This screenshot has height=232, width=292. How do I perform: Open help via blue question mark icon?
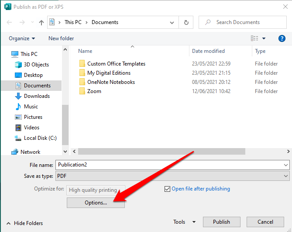(x=282, y=38)
